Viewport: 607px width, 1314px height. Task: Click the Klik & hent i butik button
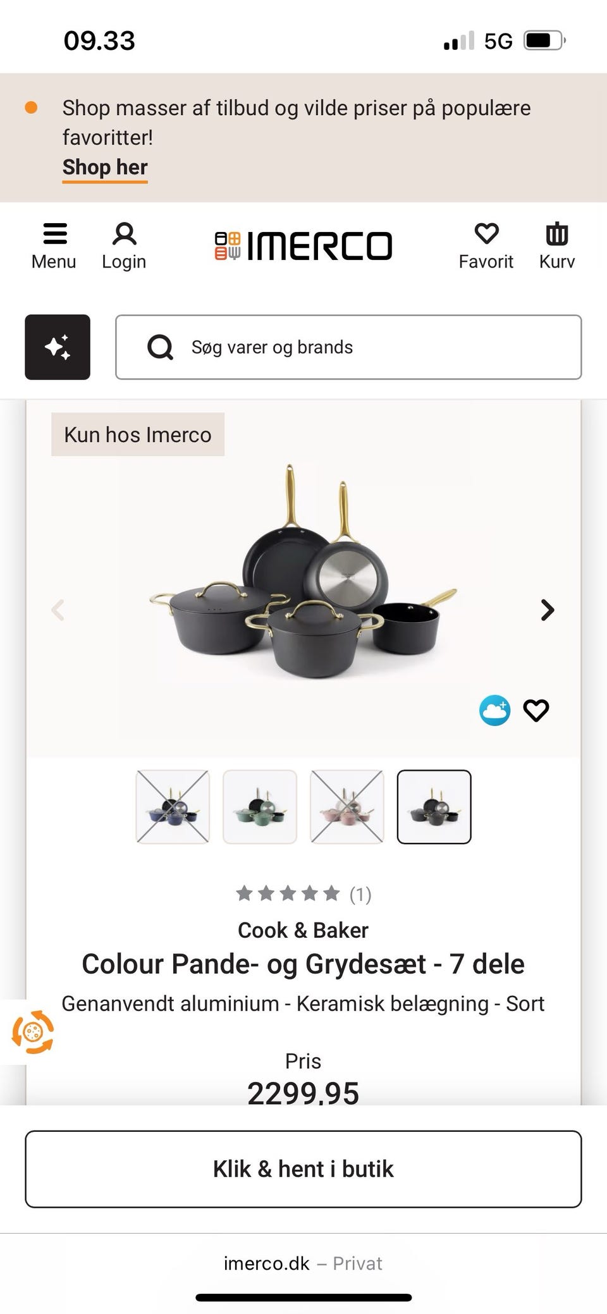tap(303, 1169)
